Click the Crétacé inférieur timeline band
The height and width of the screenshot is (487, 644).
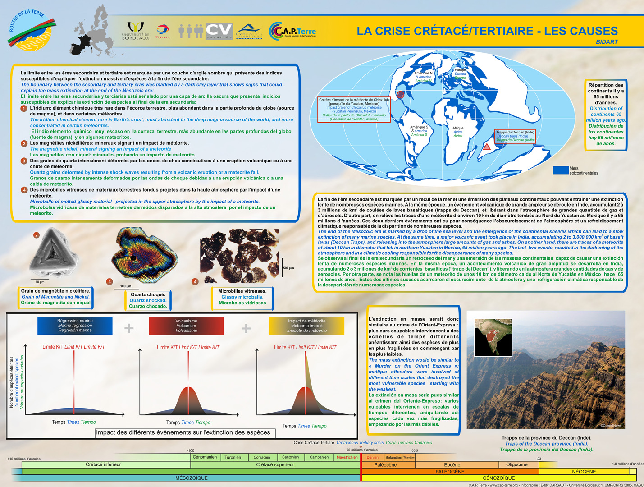click(x=106, y=464)
